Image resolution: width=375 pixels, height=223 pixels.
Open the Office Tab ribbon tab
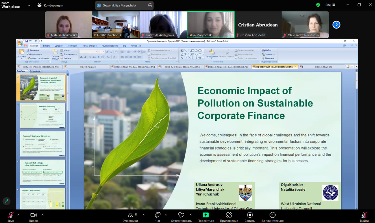pos(136,46)
